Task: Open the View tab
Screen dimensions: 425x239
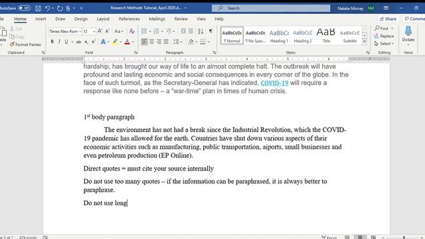Action: [x=201, y=19]
